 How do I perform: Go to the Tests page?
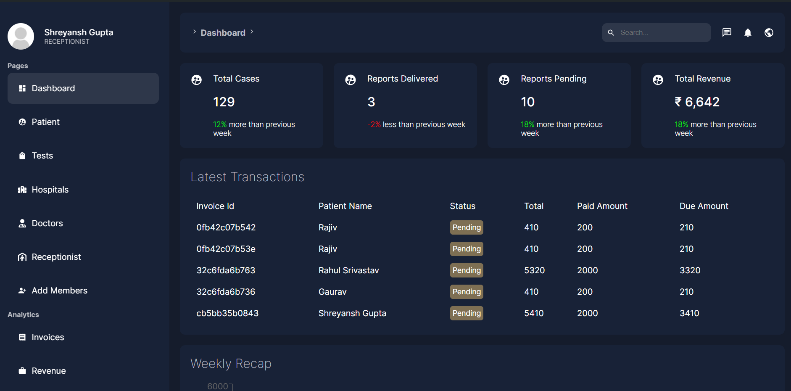pyautogui.click(x=42, y=156)
